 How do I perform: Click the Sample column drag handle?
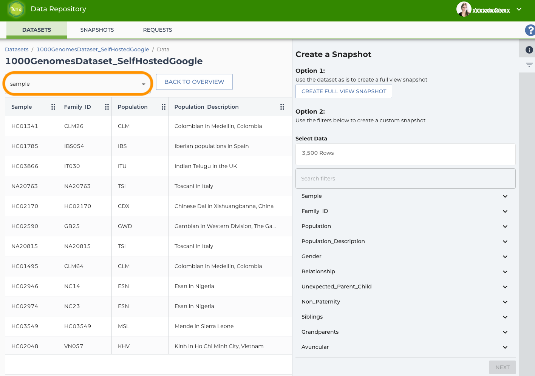click(x=53, y=107)
